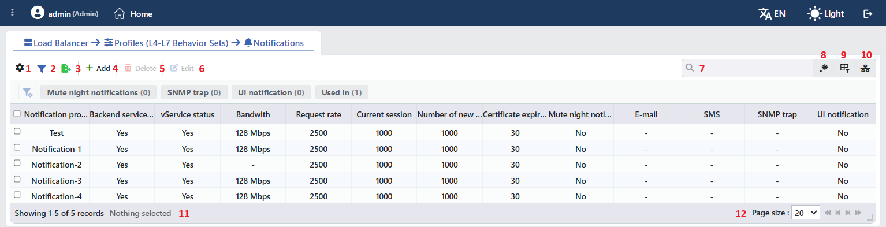Click the Notification-1 name cell
The width and height of the screenshot is (886, 227).
(x=57, y=148)
